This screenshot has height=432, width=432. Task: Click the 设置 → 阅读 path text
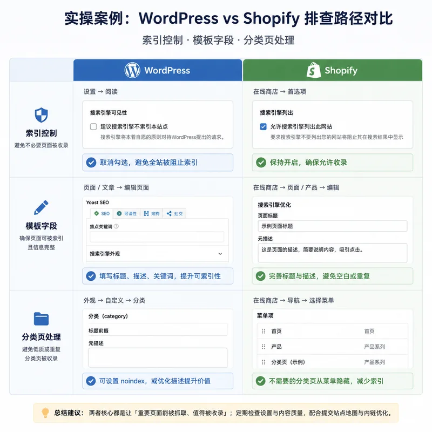100,92
